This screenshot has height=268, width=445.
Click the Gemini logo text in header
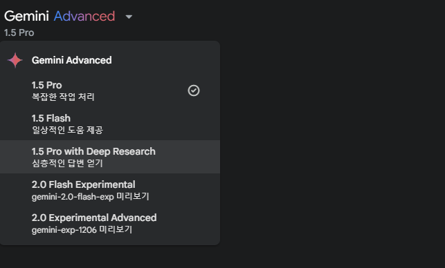[27, 16]
